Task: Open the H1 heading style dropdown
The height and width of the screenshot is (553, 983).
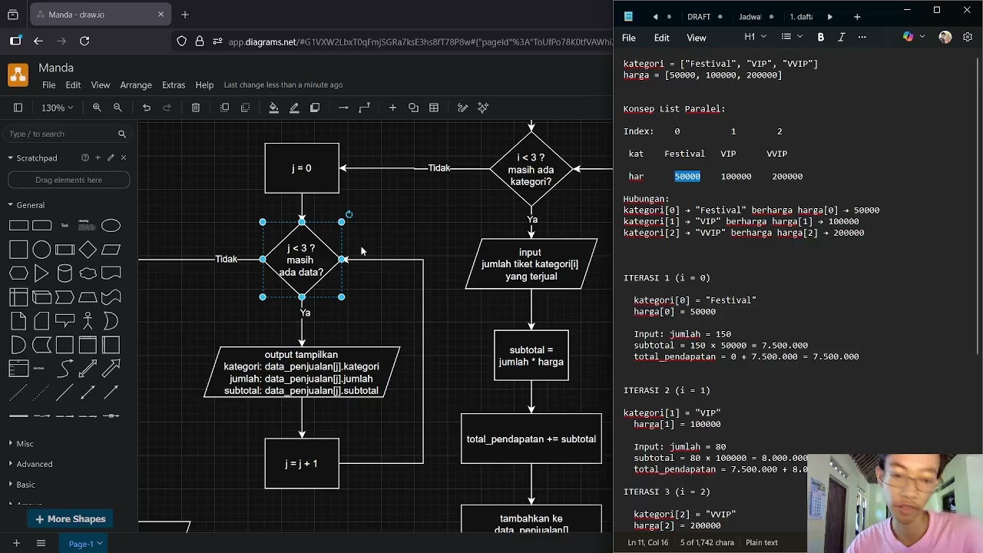Action: click(x=755, y=37)
